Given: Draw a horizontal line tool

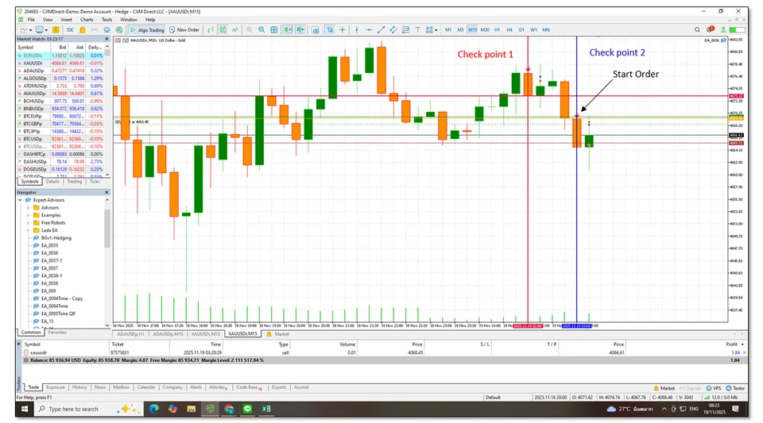Looking at the screenshot, I should click(369, 29).
